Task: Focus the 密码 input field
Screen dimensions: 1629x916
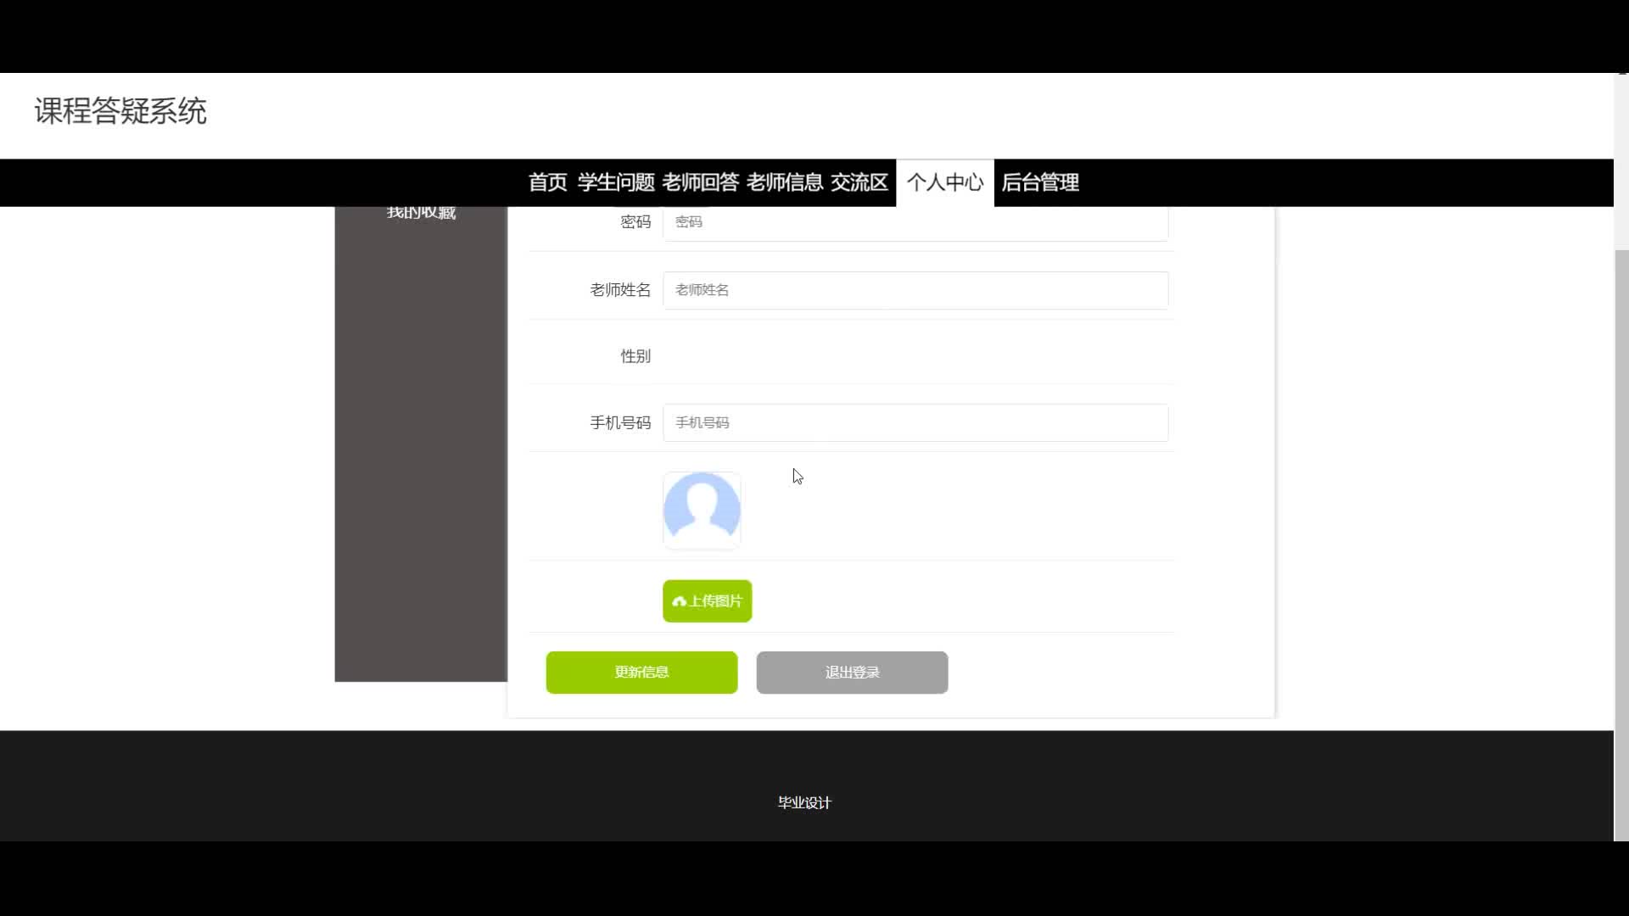Action: (915, 222)
